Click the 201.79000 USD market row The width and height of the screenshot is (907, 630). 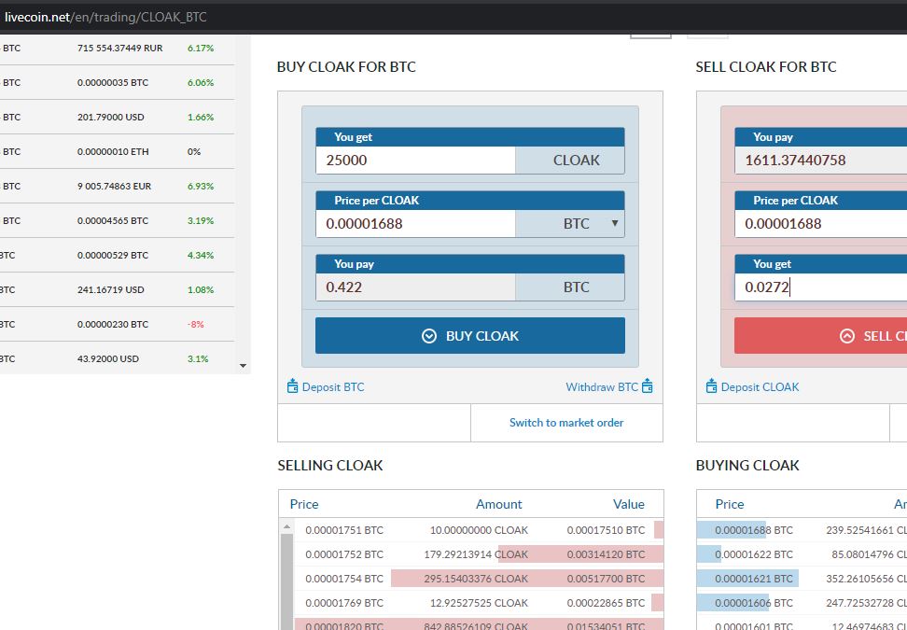tap(117, 117)
